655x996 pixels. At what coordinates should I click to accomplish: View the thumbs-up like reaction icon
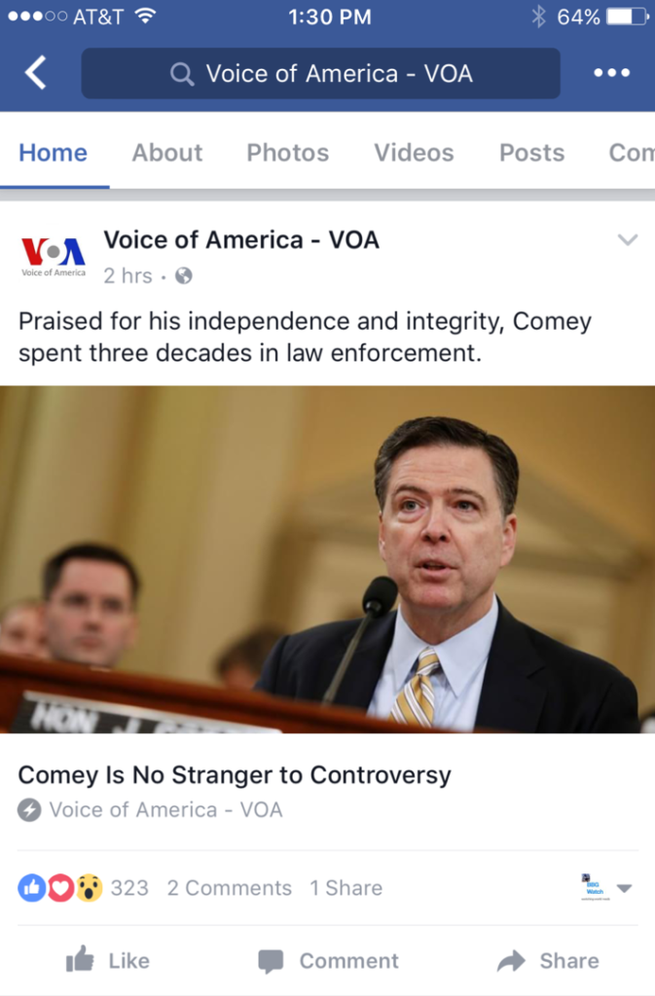32,887
